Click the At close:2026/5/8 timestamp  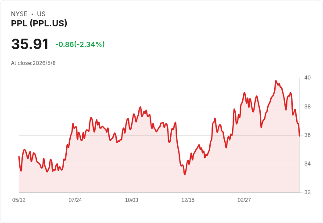33,63
